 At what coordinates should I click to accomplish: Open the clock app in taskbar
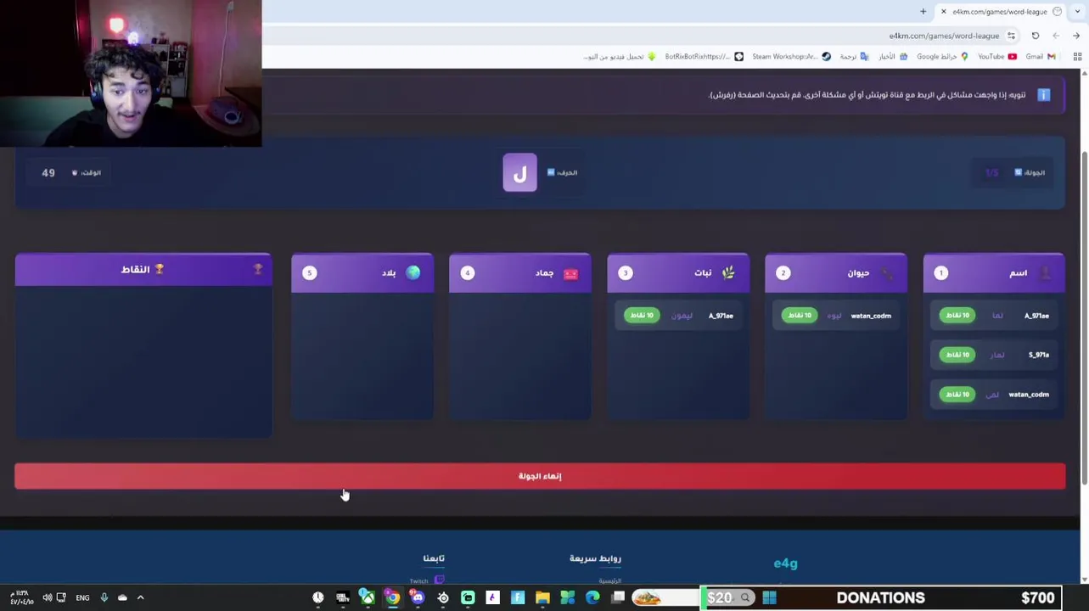[317, 598]
